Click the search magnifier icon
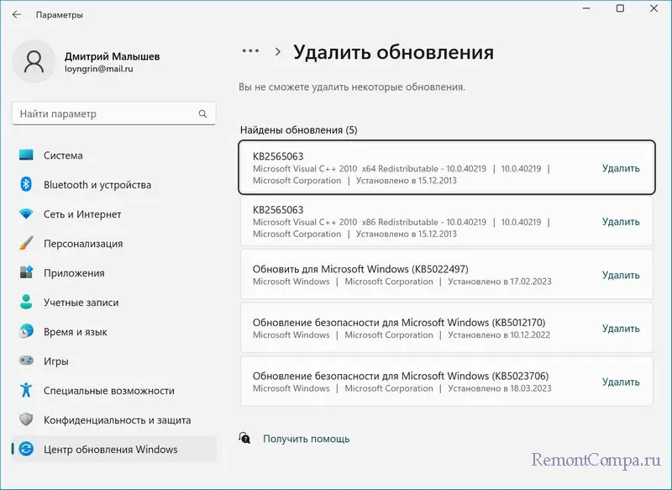 coord(202,113)
